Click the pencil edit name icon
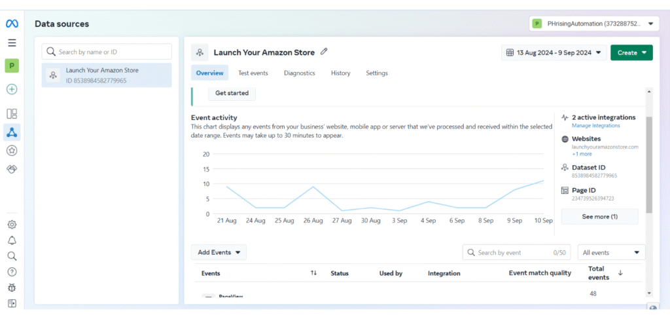The height and width of the screenshot is (319, 670). tap(324, 52)
